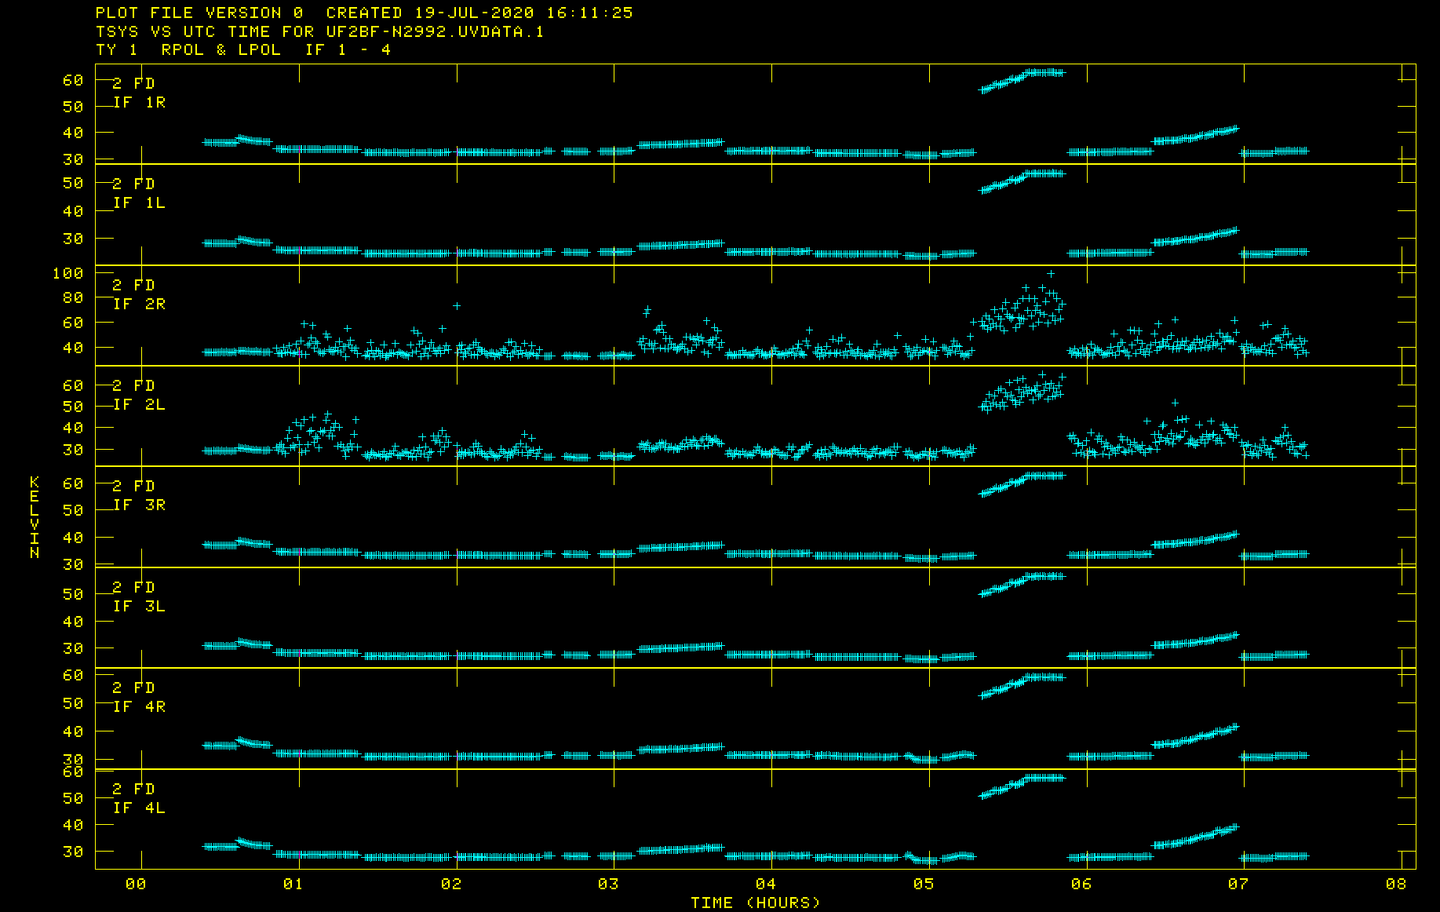Click the 100 Kelvin y-axis tick label
The width and height of the screenshot is (1440, 912).
[x=68, y=273]
